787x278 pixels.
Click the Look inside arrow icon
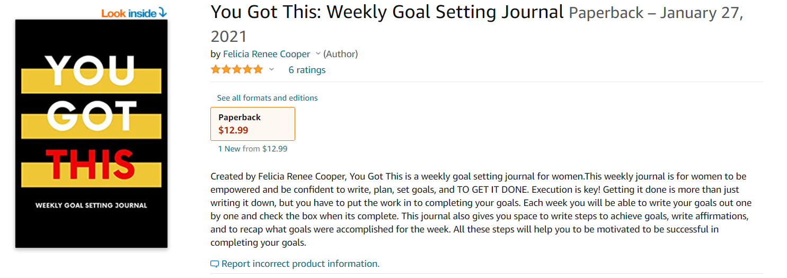coord(163,12)
